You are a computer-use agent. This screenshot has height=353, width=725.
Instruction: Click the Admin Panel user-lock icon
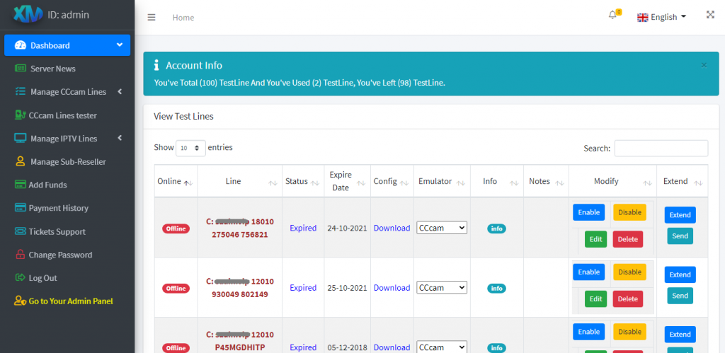20,301
